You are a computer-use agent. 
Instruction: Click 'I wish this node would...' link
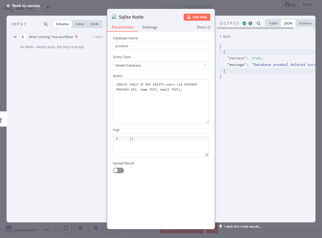tap(243, 226)
